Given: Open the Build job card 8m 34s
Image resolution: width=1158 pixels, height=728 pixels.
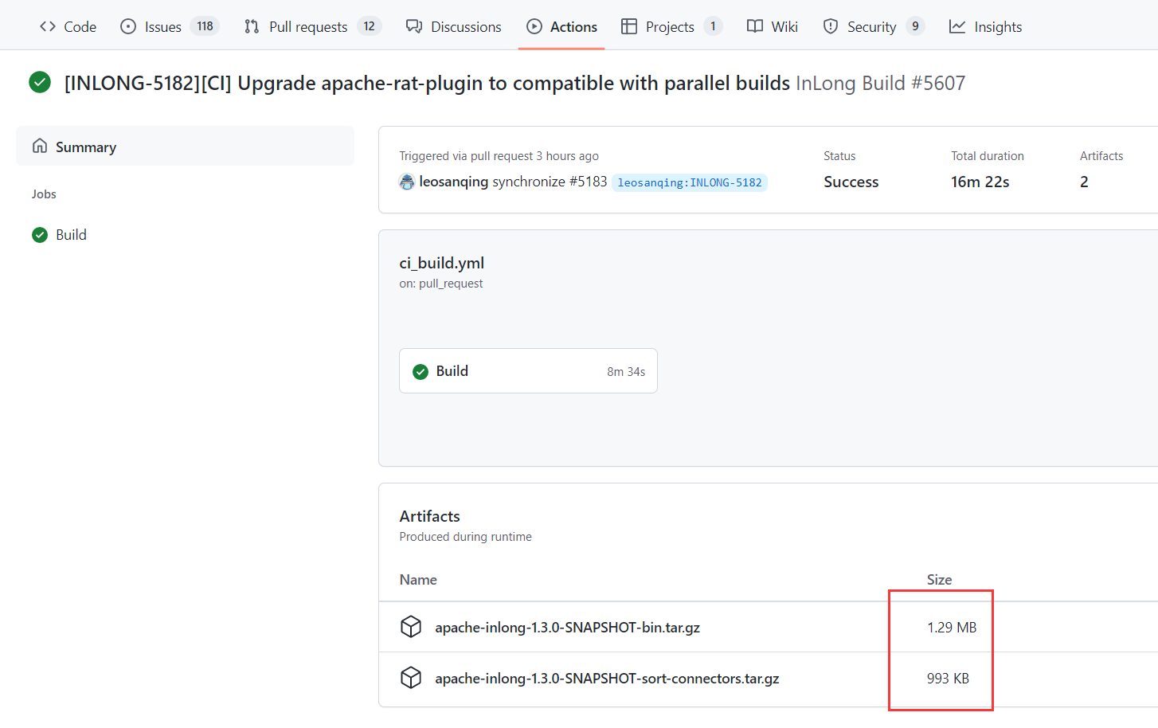Looking at the screenshot, I should [528, 371].
